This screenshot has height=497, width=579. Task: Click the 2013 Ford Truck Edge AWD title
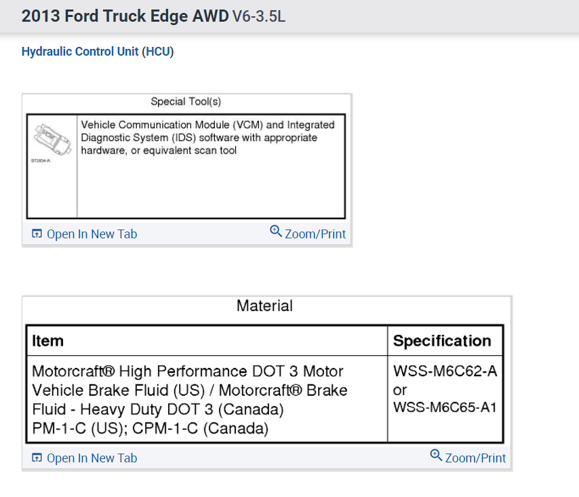click(x=125, y=16)
